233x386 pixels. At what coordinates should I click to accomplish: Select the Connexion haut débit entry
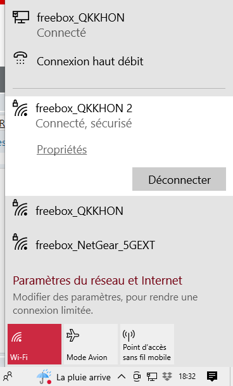click(119, 61)
